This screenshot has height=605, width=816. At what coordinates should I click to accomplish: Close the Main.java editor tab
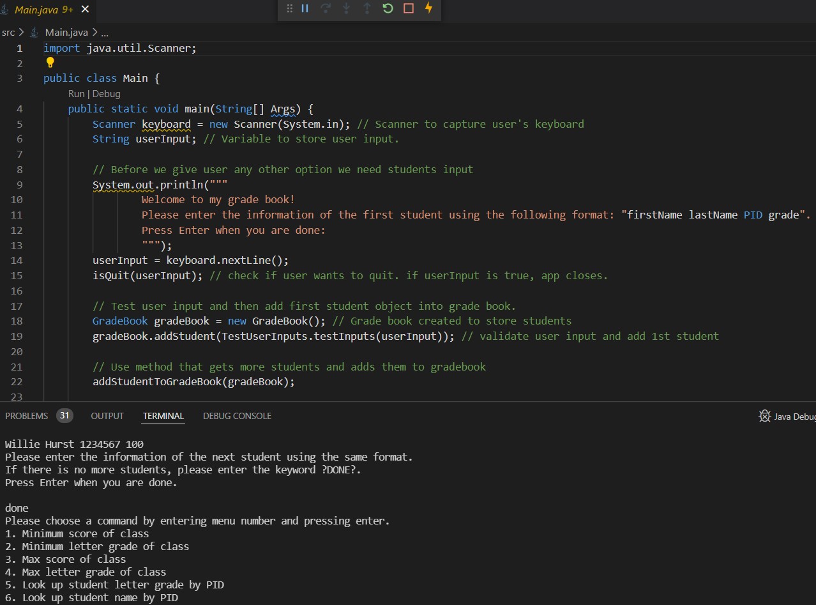85,10
